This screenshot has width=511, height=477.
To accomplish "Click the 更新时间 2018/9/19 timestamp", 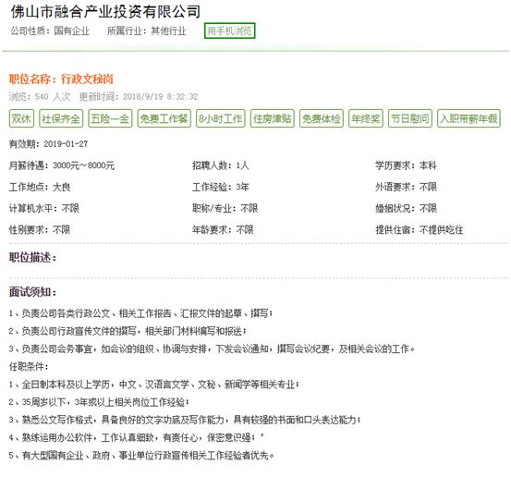I will (x=139, y=96).
